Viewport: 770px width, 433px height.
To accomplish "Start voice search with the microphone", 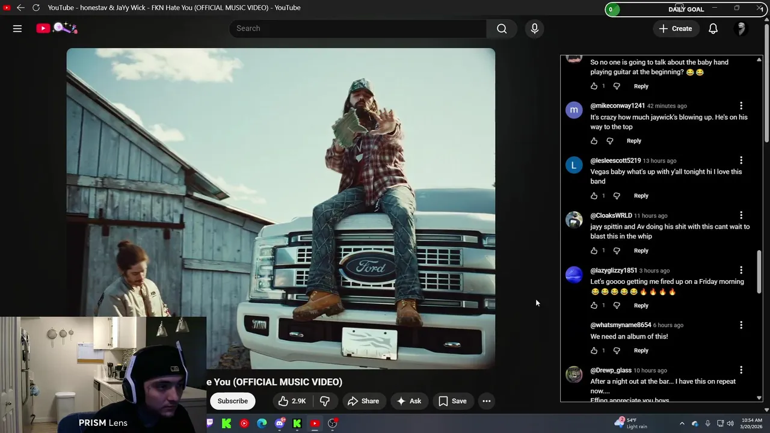I will [535, 28].
